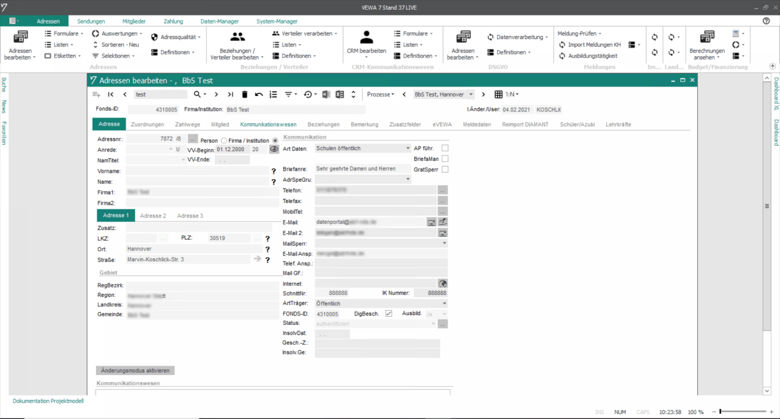Click the Straße arrow lookup icon
The width and height of the screenshot is (780, 419).
(x=257, y=259)
